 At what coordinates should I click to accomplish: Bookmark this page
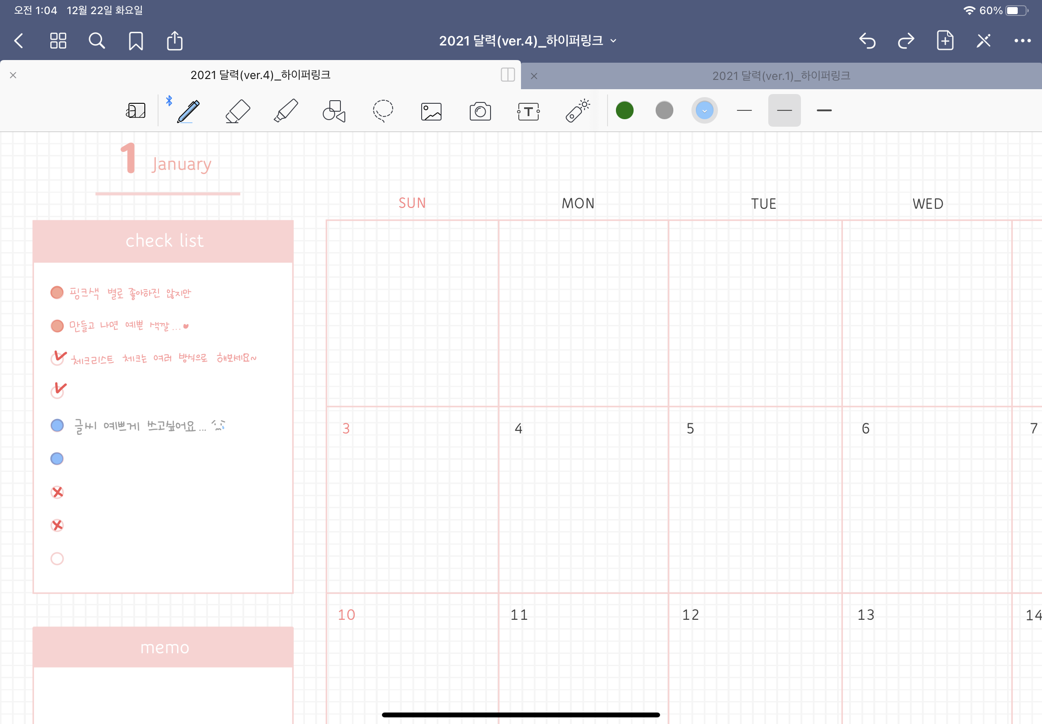pyautogui.click(x=136, y=41)
